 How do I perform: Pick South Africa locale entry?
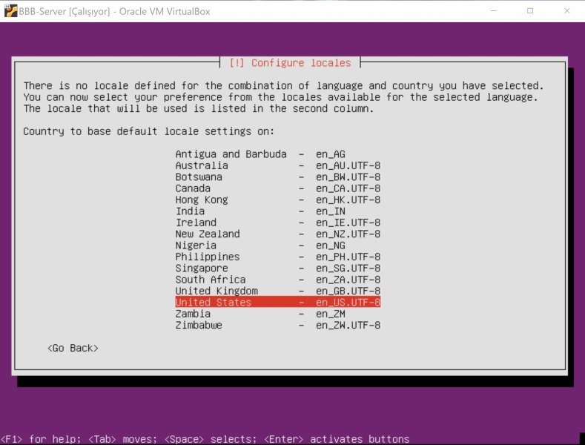coord(277,280)
